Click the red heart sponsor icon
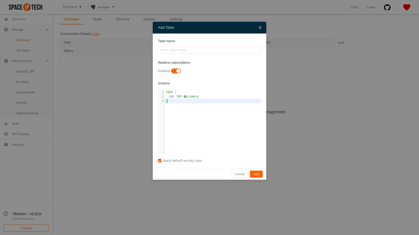This screenshot has height=235, width=419. [x=407, y=7]
